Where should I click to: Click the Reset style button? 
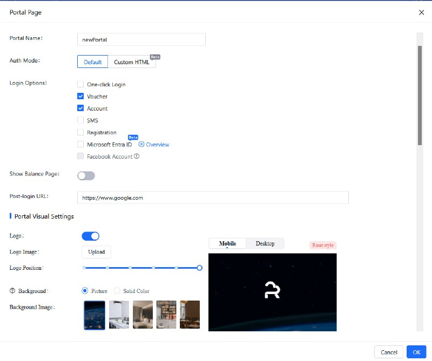point(323,245)
